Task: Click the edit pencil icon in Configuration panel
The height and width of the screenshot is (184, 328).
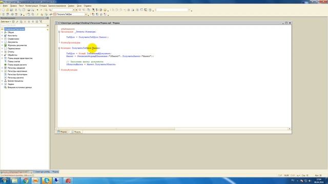Action: (x=17, y=21)
